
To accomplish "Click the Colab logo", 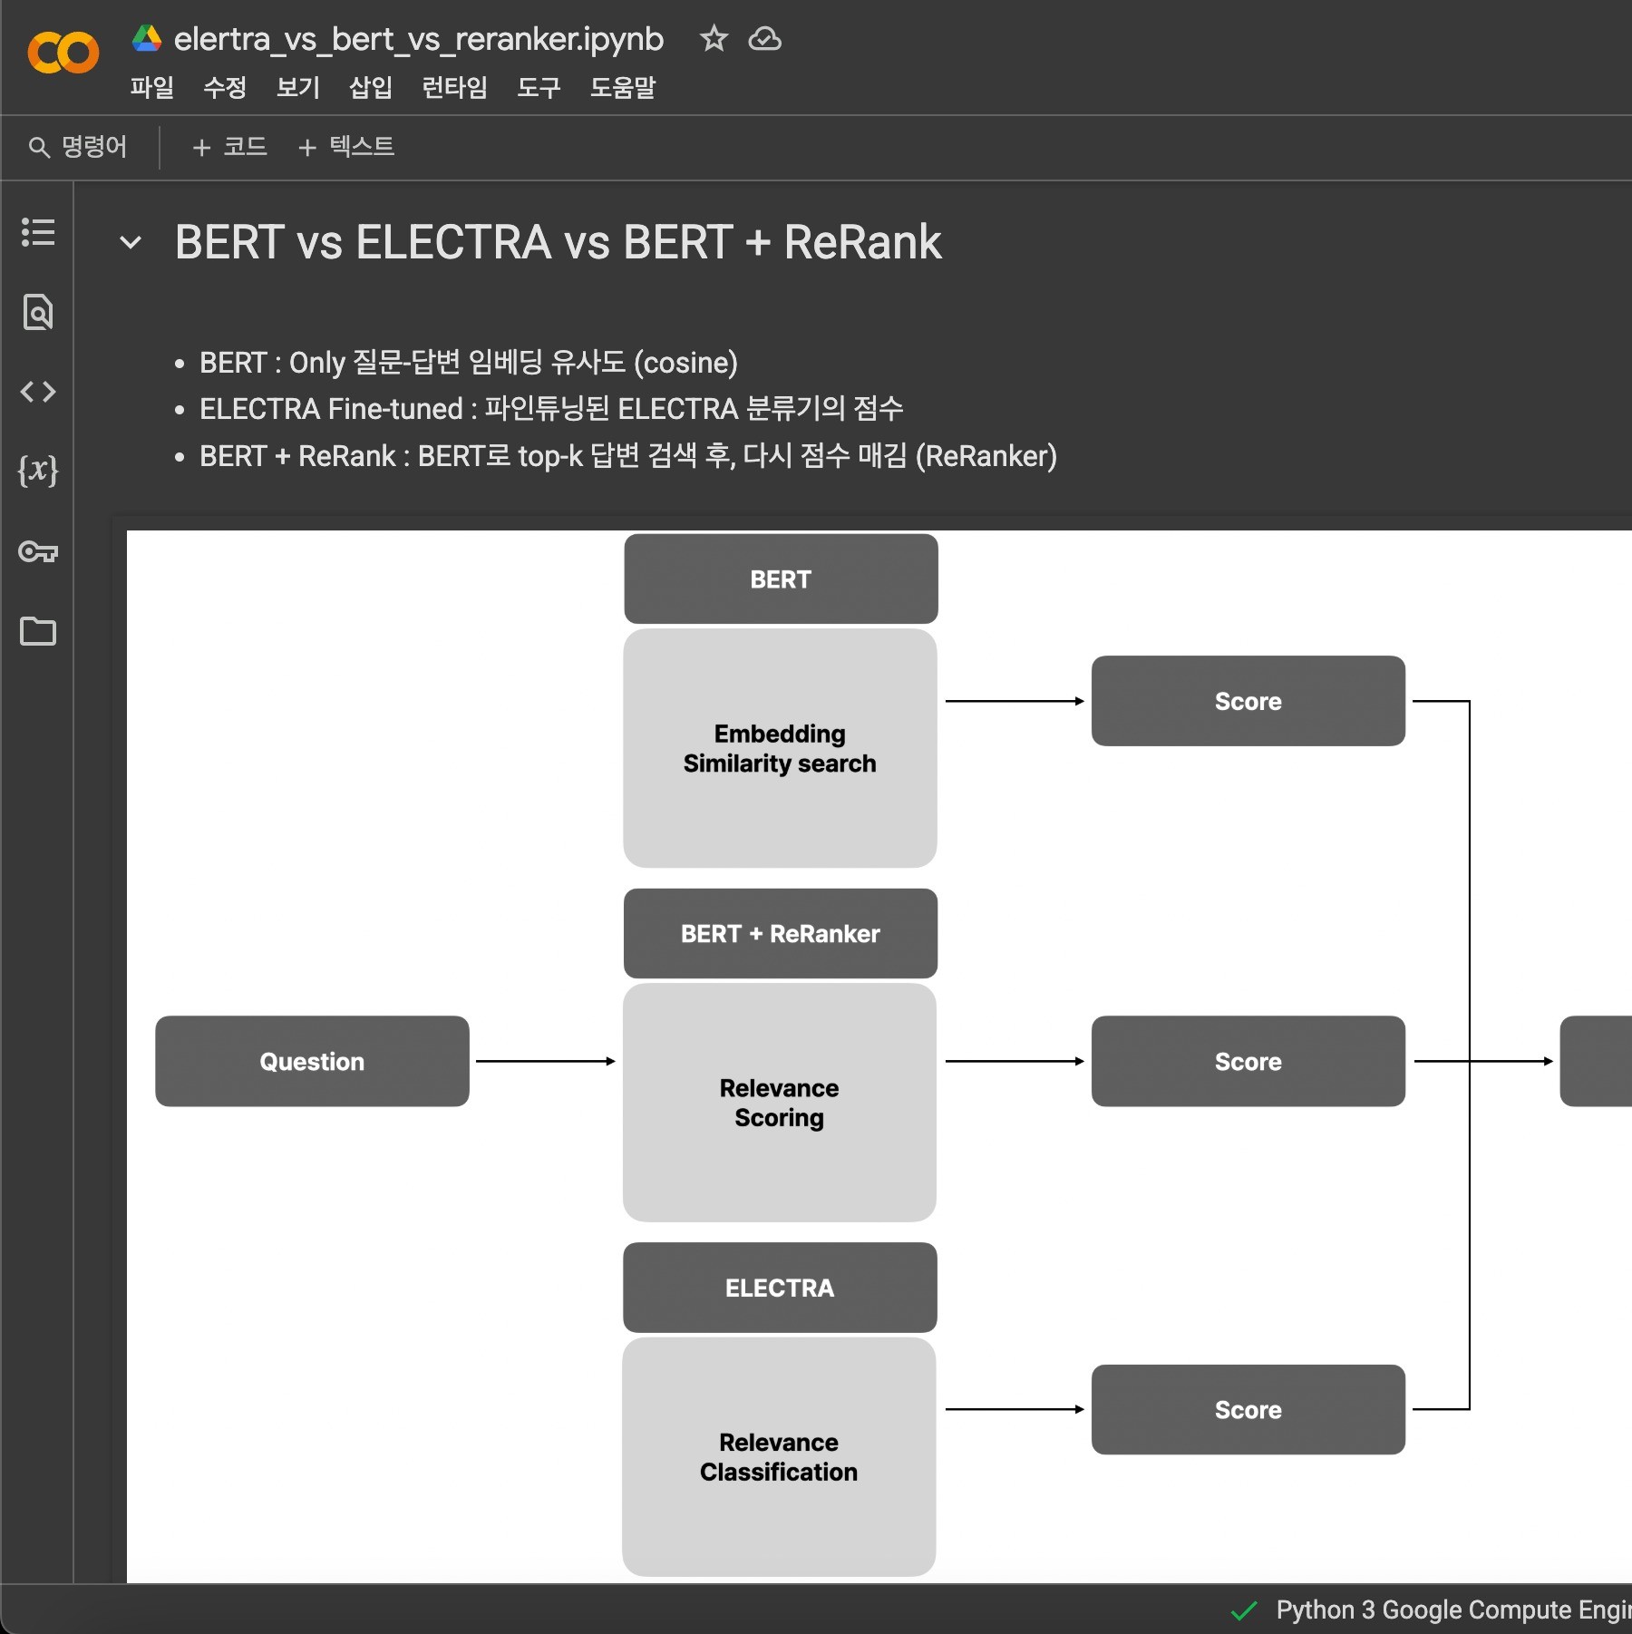I will pos(63,52).
